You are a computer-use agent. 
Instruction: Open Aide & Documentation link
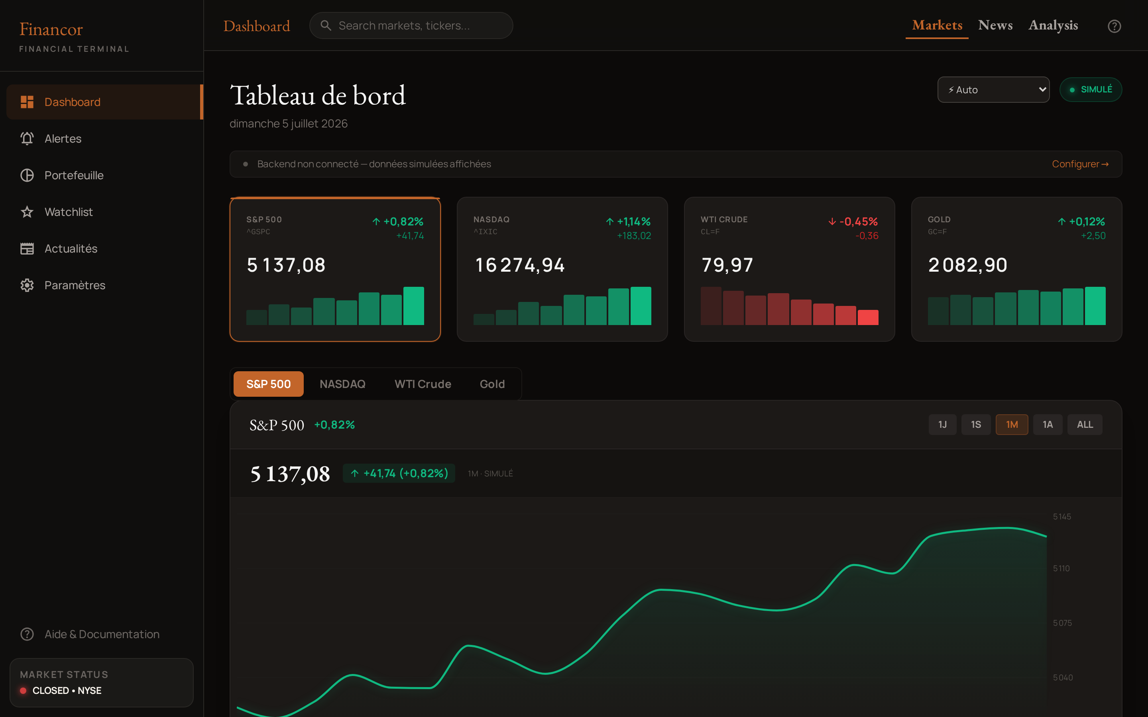(102, 634)
